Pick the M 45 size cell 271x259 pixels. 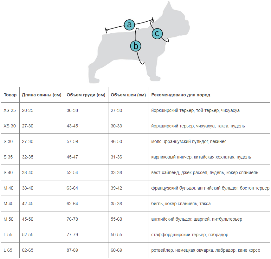tap(9, 204)
